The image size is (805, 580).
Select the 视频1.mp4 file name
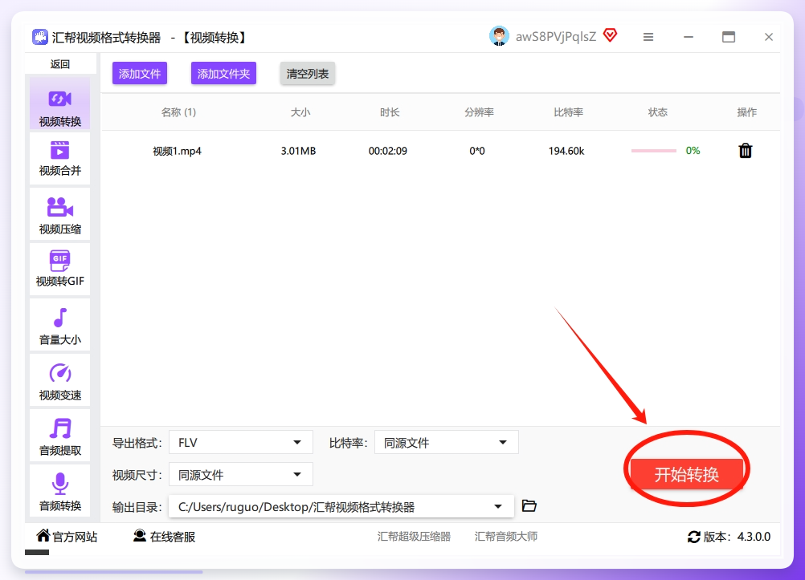[177, 151]
